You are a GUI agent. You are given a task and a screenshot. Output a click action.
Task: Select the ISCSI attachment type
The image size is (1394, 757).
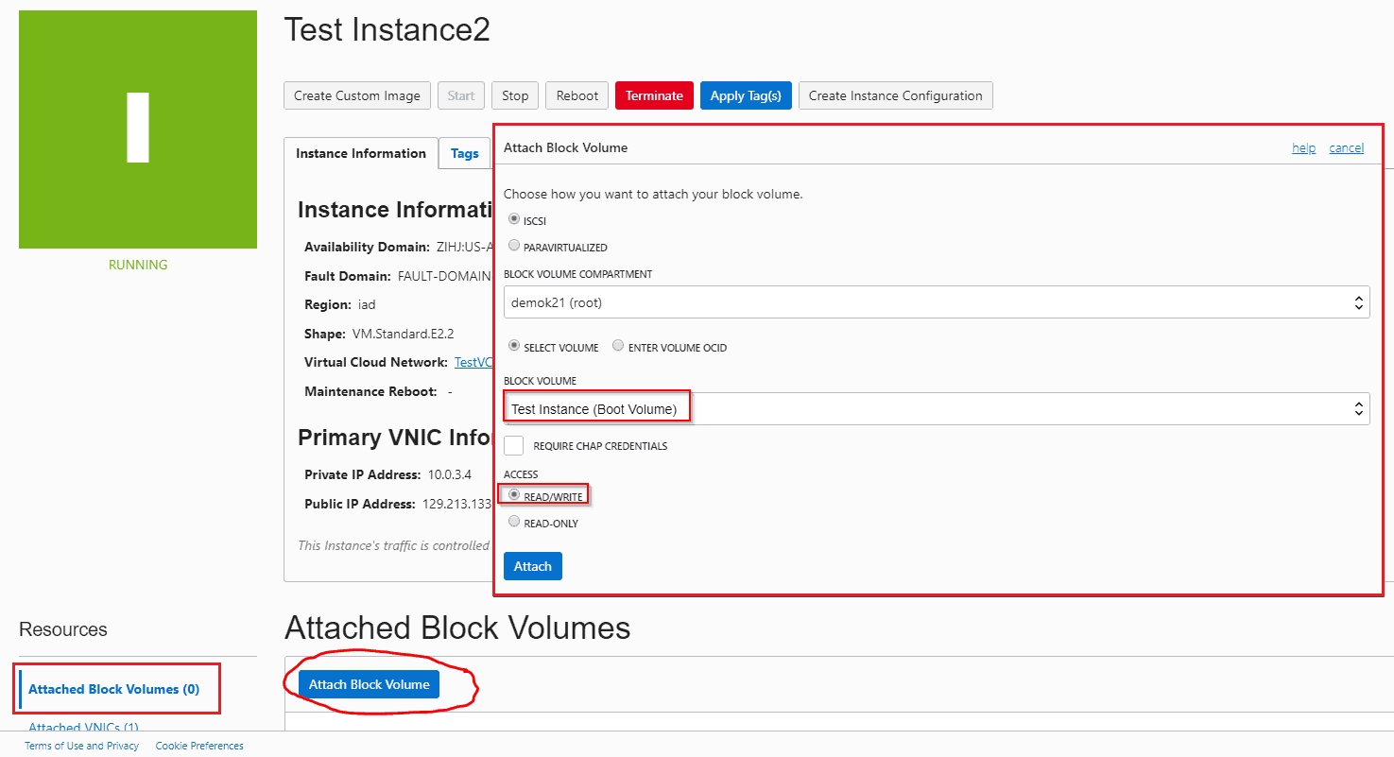pos(513,219)
